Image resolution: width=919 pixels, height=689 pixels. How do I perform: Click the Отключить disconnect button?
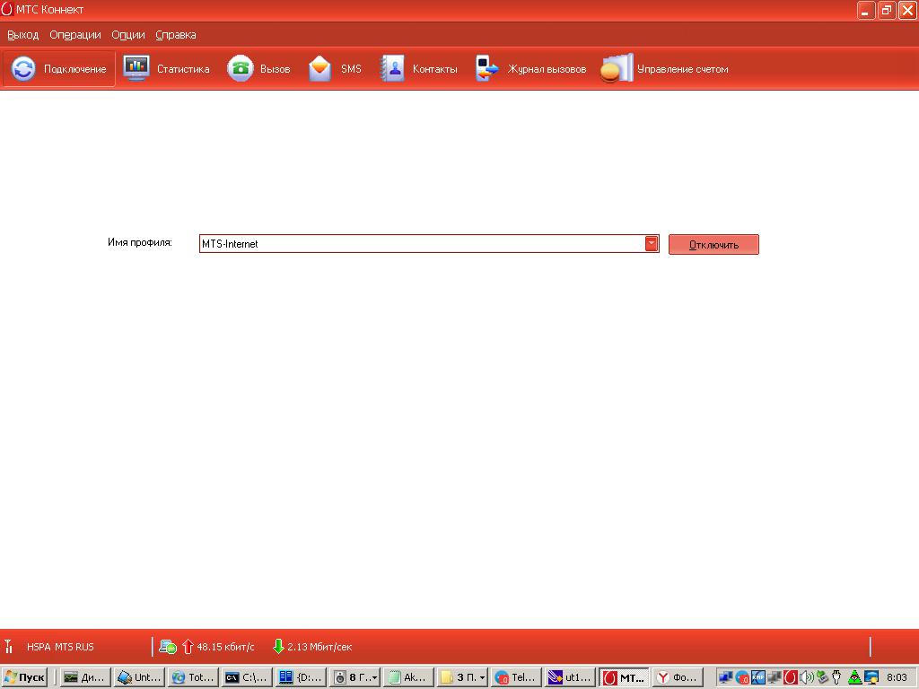tap(713, 244)
